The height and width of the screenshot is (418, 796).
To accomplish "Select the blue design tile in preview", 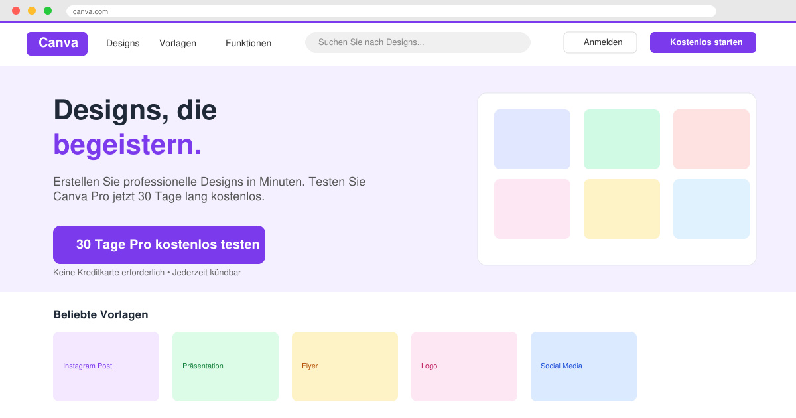I will 532,139.
